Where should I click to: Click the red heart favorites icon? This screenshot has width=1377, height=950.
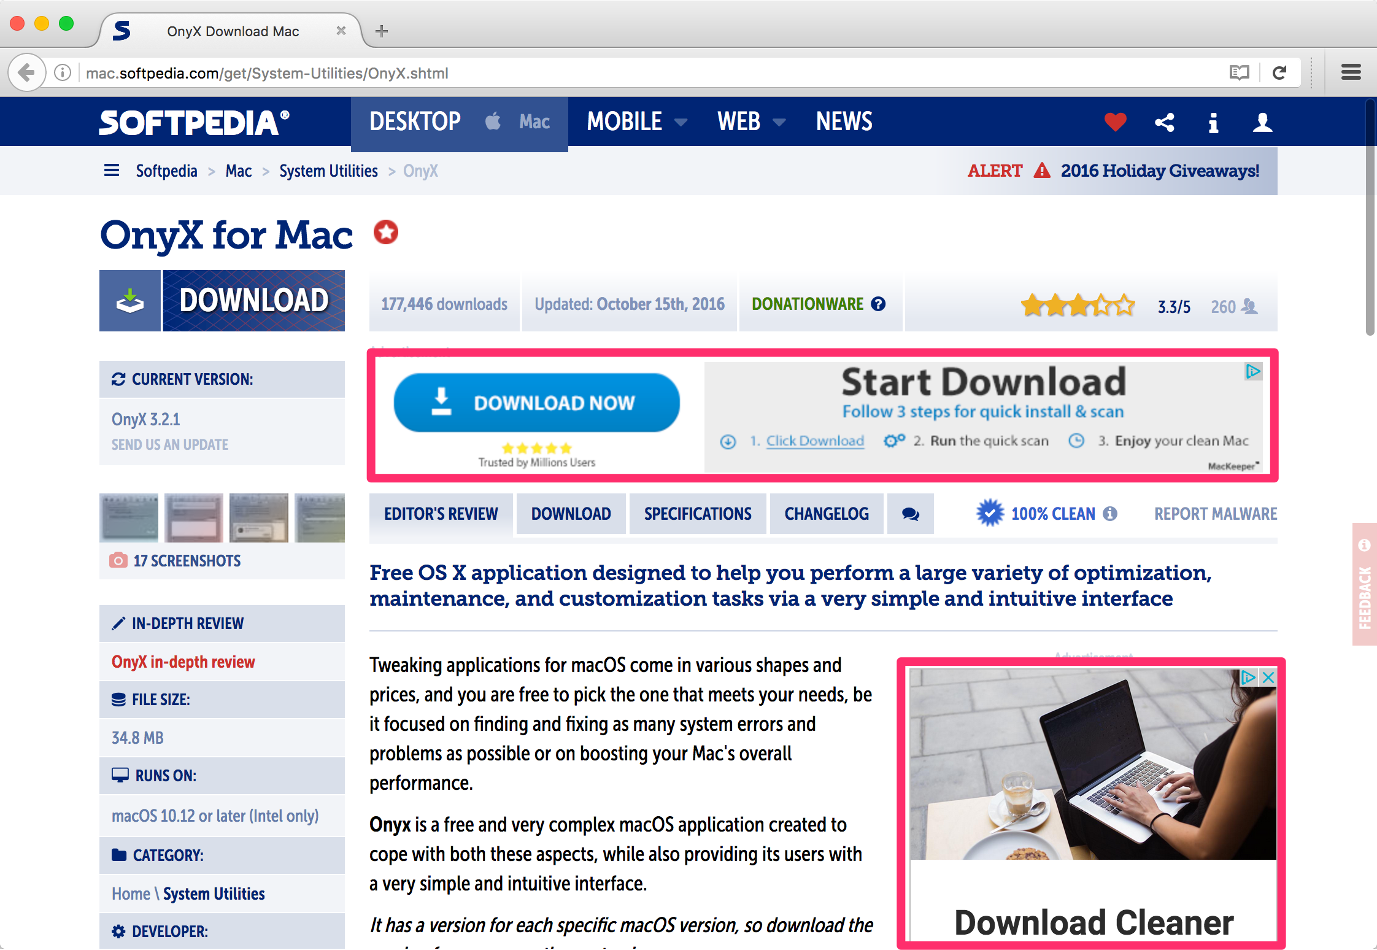coord(1115,122)
